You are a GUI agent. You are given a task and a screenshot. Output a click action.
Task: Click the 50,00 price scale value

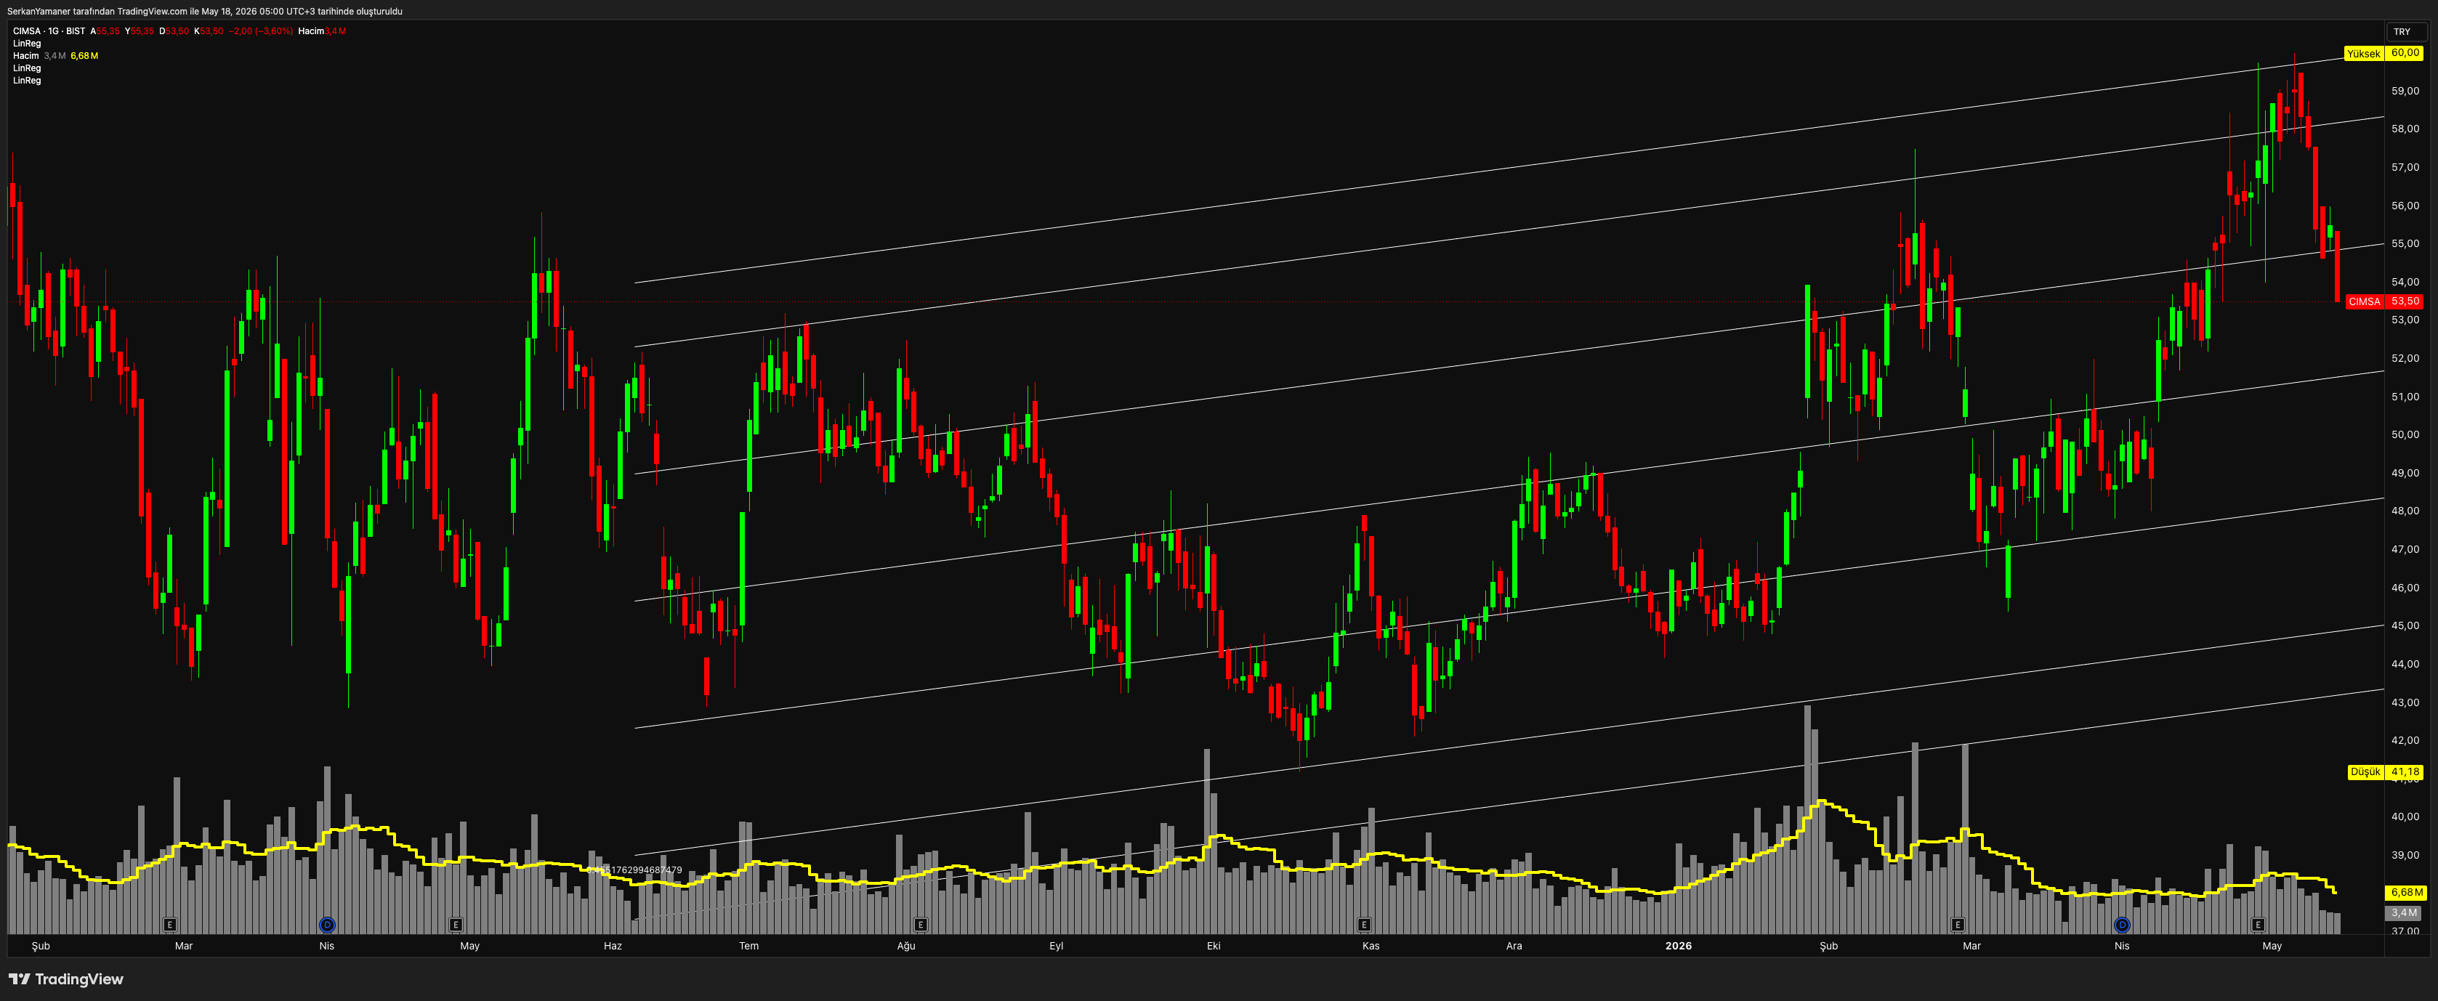tap(2405, 435)
